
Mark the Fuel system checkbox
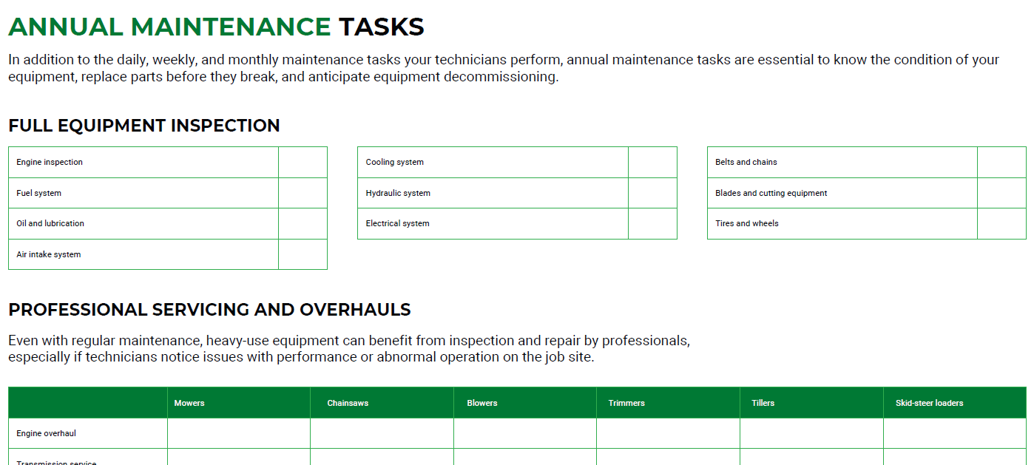tap(303, 192)
